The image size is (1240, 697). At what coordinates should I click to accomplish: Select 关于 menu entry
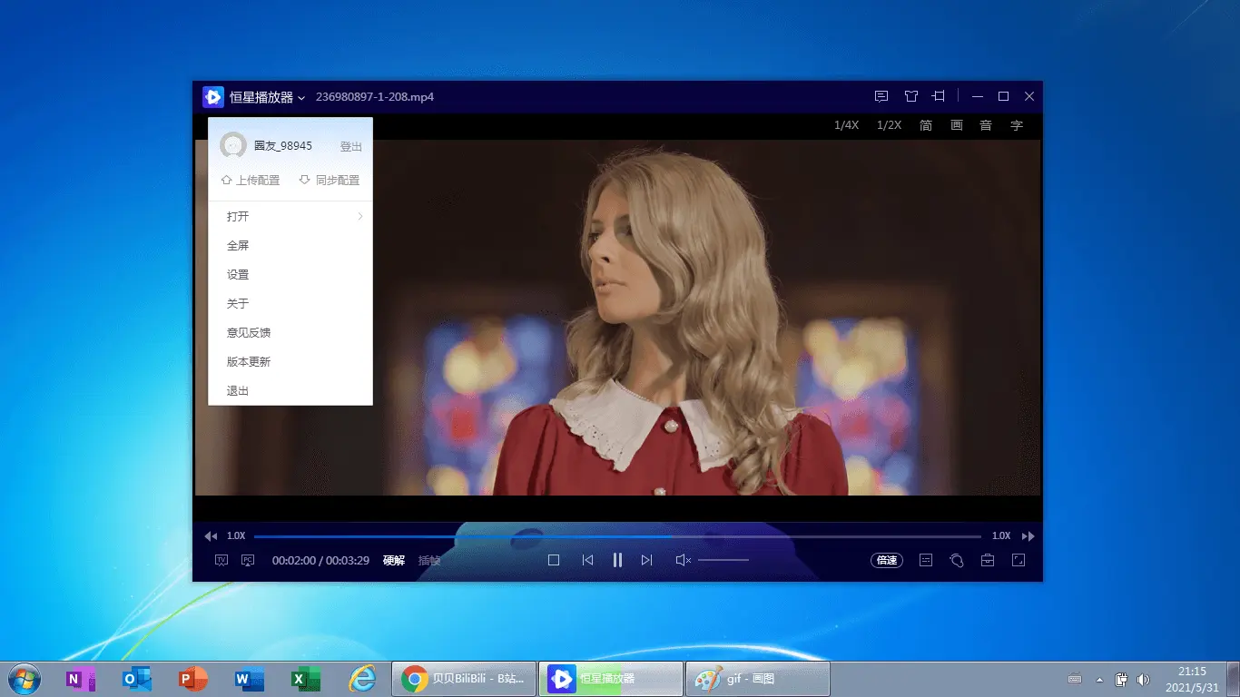pyautogui.click(x=290, y=303)
